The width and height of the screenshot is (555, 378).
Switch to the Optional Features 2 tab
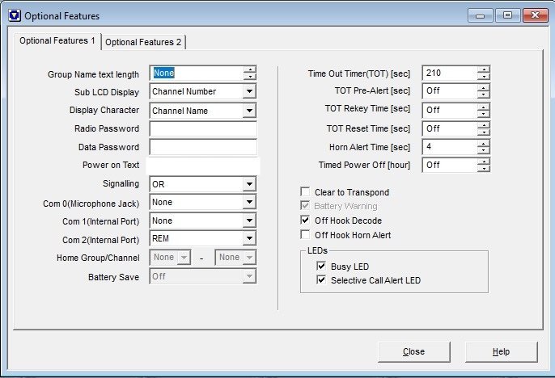coord(144,42)
